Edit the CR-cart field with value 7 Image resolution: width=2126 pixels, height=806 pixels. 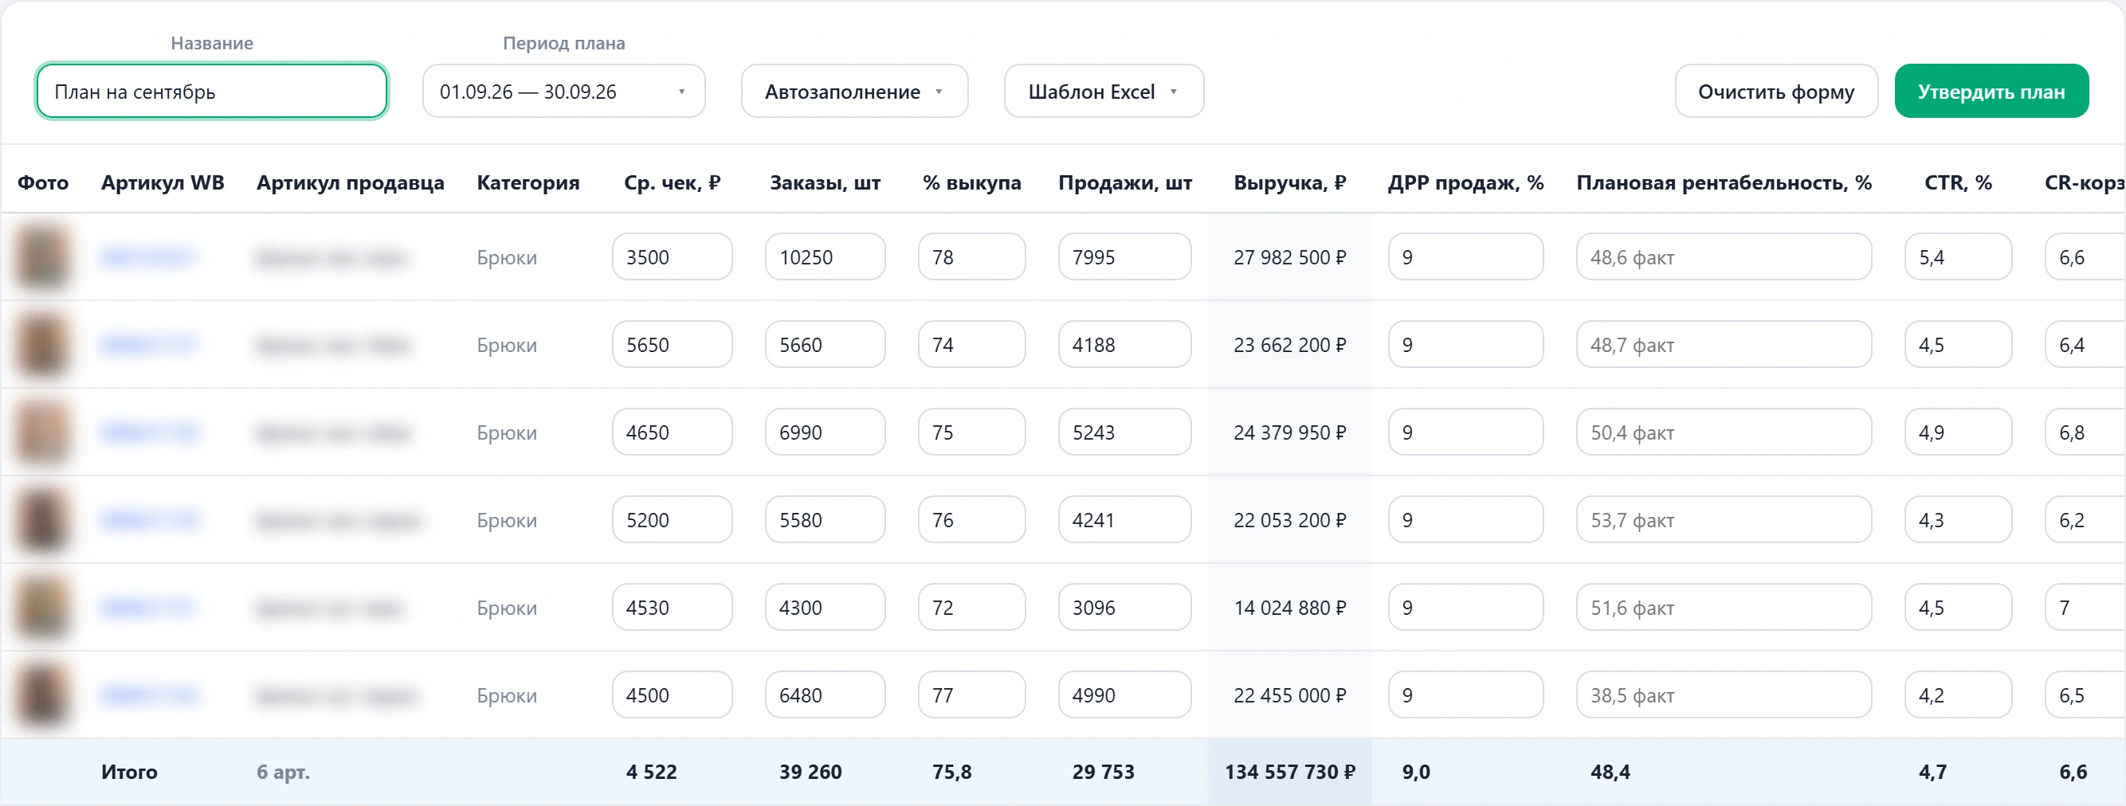tap(2085, 608)
